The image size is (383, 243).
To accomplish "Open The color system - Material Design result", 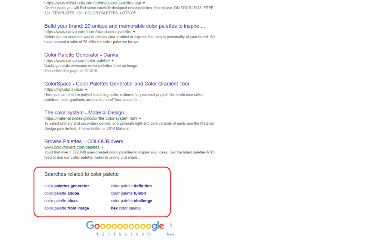I will (x=84, y=112).
